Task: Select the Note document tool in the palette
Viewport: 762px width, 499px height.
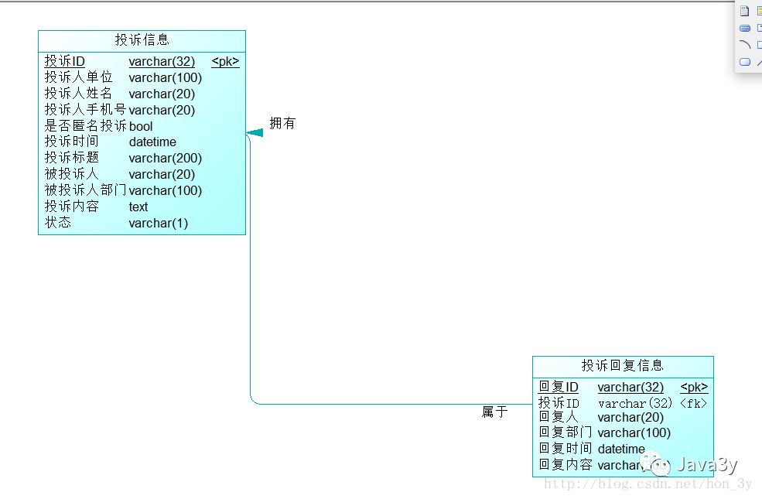Action: click(x=744, y=10)
